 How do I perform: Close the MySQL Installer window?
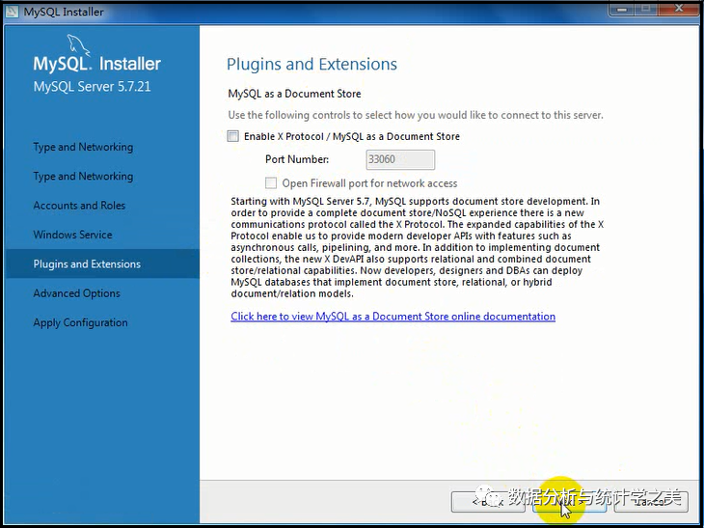tap(678, 9)
